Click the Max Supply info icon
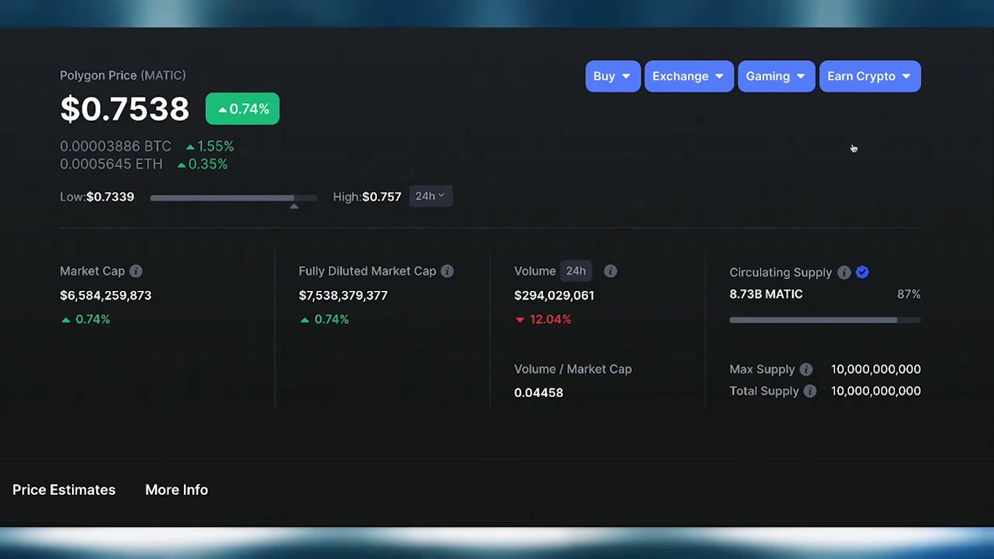Viewport: 994px width, 559px height. click(806, 370)
